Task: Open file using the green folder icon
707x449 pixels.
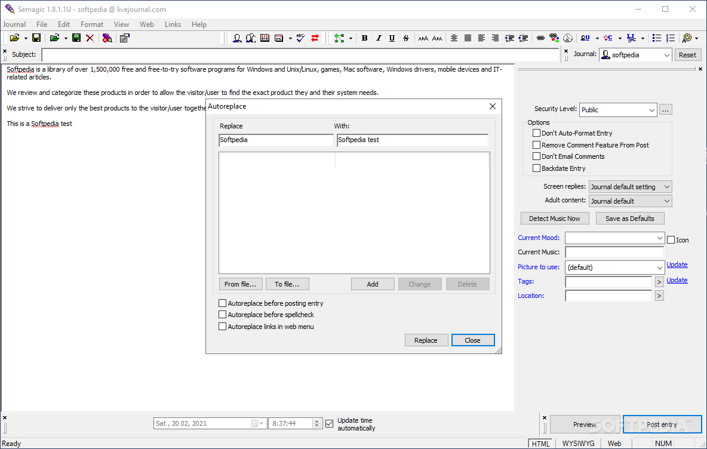Action: click(x=54, y=38)
